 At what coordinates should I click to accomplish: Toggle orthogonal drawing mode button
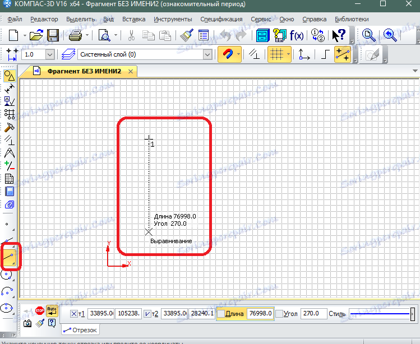point(325,54)
